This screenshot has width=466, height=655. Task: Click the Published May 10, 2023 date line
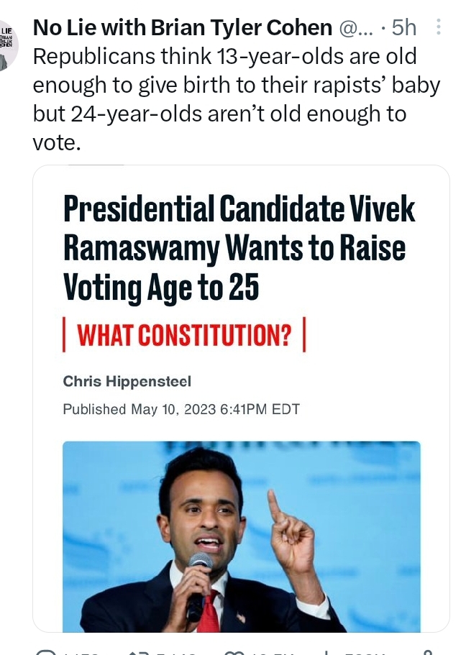[181, 409]
